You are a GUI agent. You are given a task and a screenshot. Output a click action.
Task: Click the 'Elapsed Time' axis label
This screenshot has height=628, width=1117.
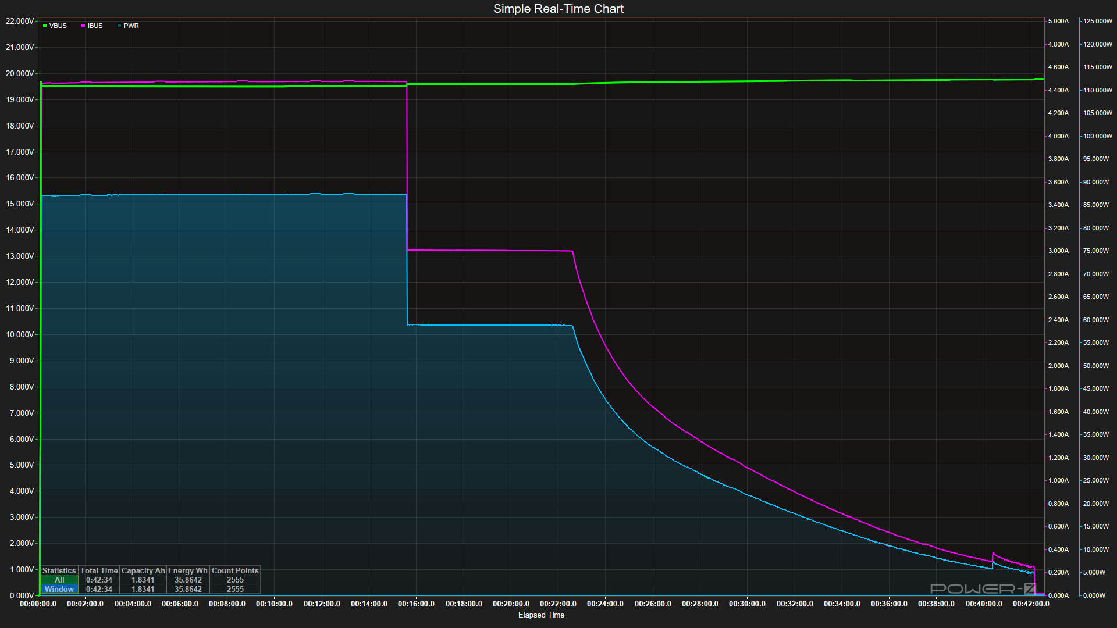coord(541,615)
